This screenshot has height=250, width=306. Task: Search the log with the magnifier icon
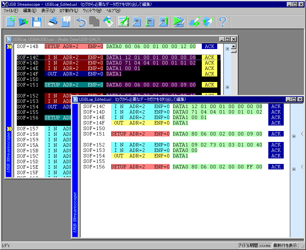[137, 22]
